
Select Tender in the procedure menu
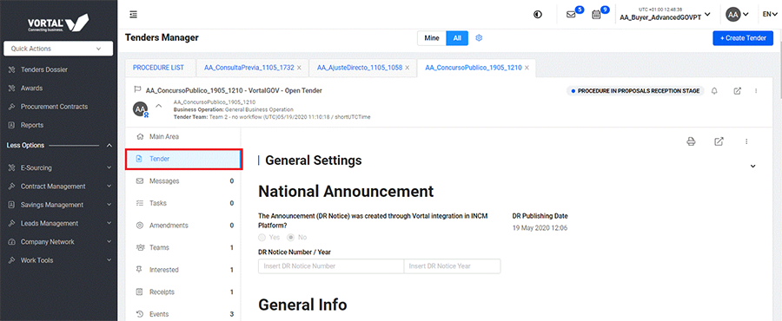(x=184, y=160)
